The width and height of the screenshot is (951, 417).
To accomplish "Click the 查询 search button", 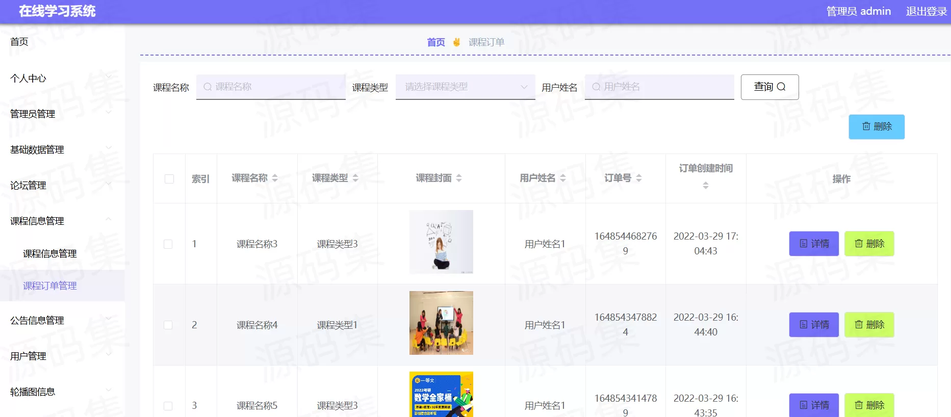I will point(769,87).
